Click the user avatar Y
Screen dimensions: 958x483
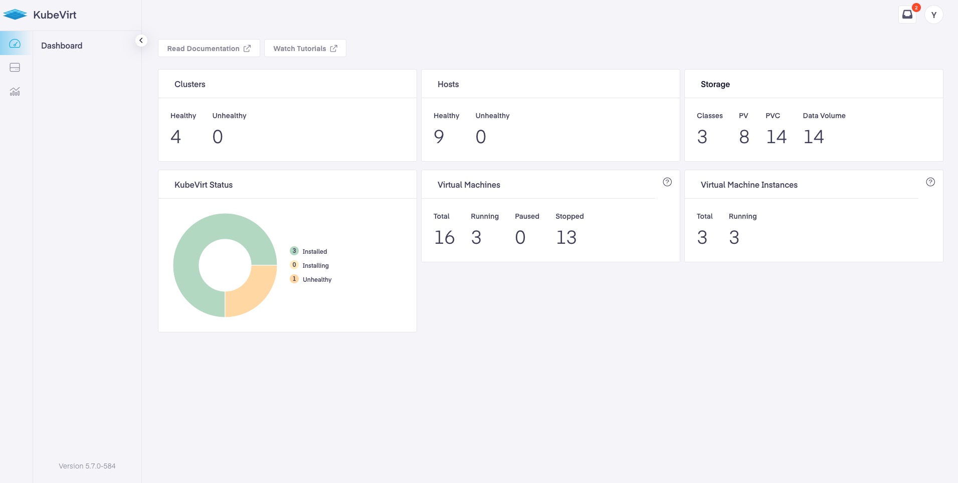tap(933, 15)
